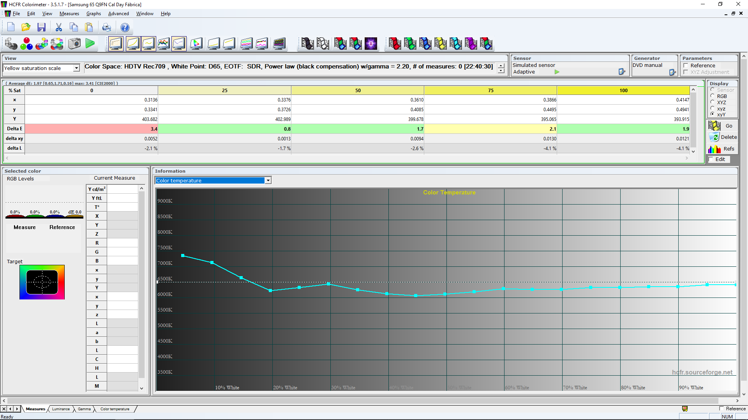Click the Delta E row header

point(14,129)
